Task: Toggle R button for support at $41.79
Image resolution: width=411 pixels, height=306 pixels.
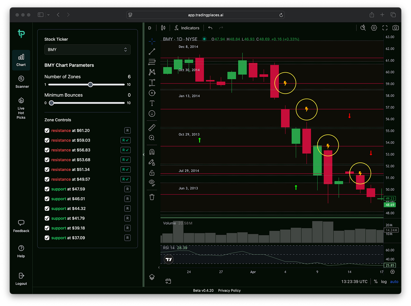Action: coord(128,218)
